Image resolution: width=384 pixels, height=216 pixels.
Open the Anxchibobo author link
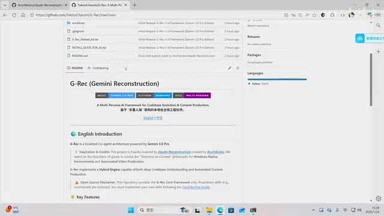[215, 152]
